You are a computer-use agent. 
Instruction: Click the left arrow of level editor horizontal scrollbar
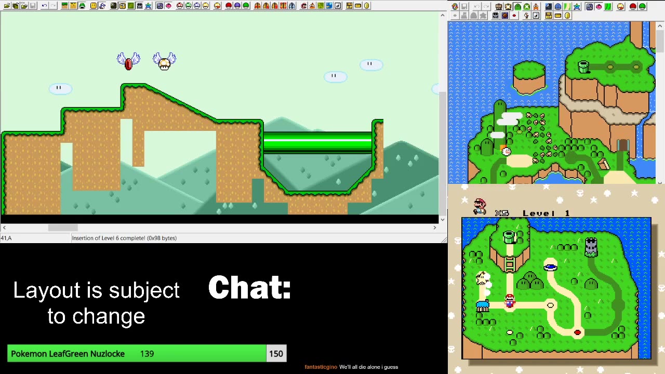click(x=4, y=228)
